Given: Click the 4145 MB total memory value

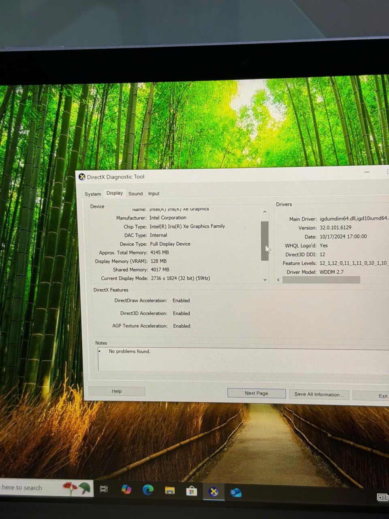Looking at the screenshot, I should pyautogui.click(x=159, y=252).
